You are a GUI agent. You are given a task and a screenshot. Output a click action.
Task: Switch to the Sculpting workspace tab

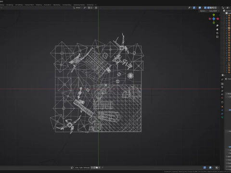tap(10, 5)
